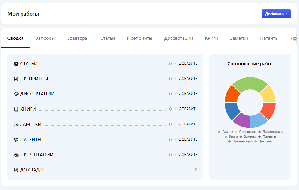The height and width of the screenshot is (190, 299).
Task: Open the Добавить dropdown button
Action: coord(276,14)
